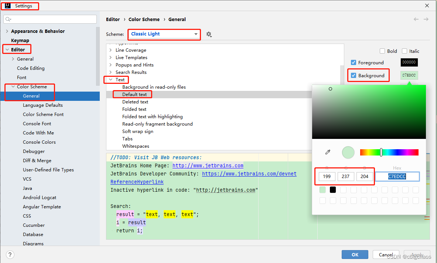Select the light green recent color swatch
The width and height of the screenshot is (437, 263).
[322, 190]
